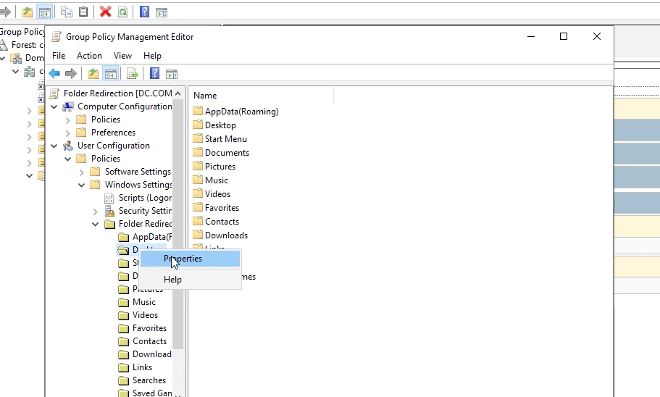Viewport: 660px width, 397px height.
Task: Select the Documents folder in the right pane
Action: [x=227, y=153]
